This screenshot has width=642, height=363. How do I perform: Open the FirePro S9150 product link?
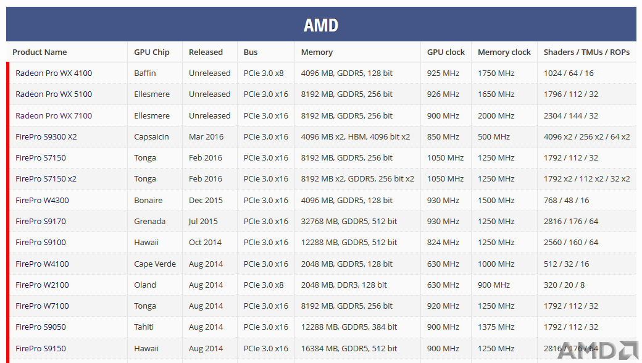pos(41,349)
